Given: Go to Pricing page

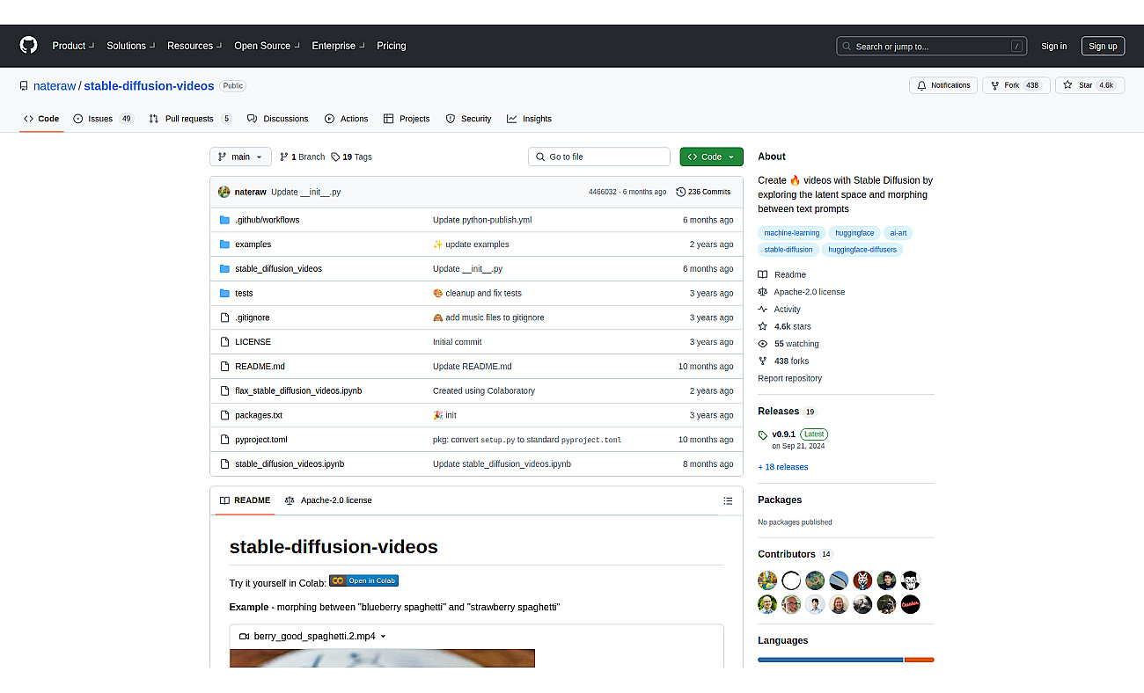Looking at the screenshot, I should coord(392,46).
